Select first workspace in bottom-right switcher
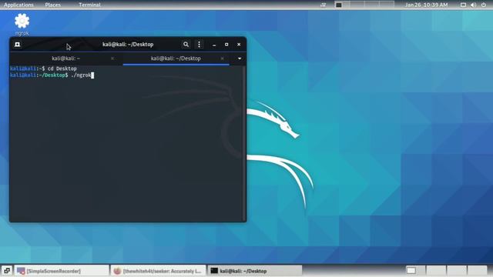 (414, 270)
